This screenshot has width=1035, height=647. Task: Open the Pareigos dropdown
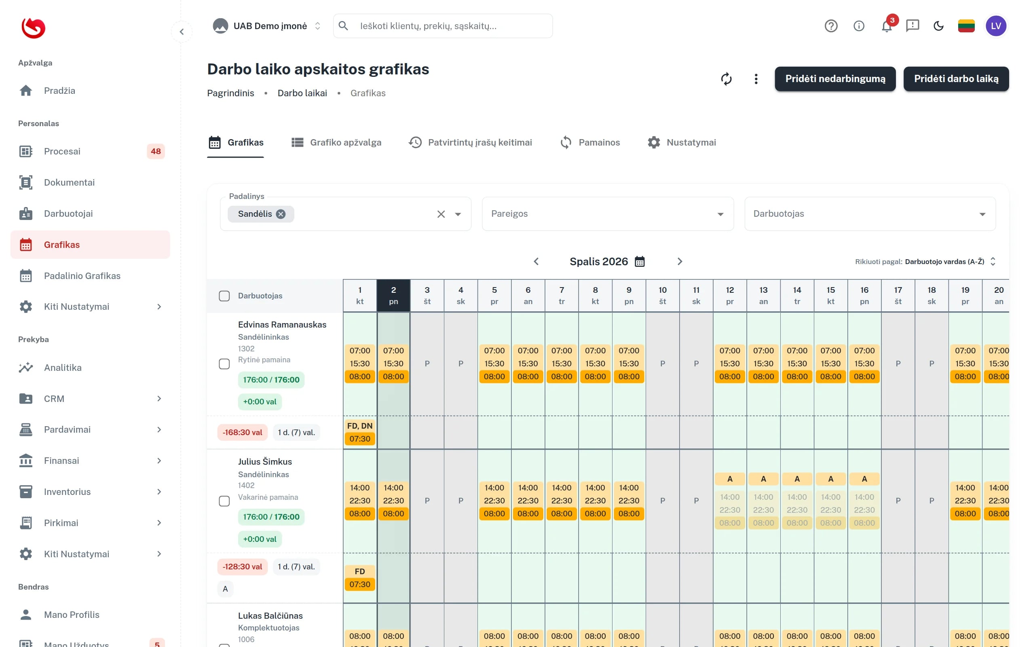(608, 214)
